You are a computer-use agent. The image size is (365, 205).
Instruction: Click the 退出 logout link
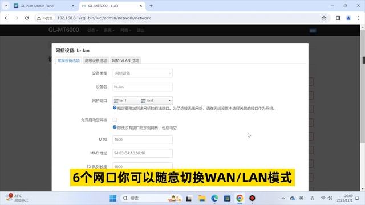(141, 30)
